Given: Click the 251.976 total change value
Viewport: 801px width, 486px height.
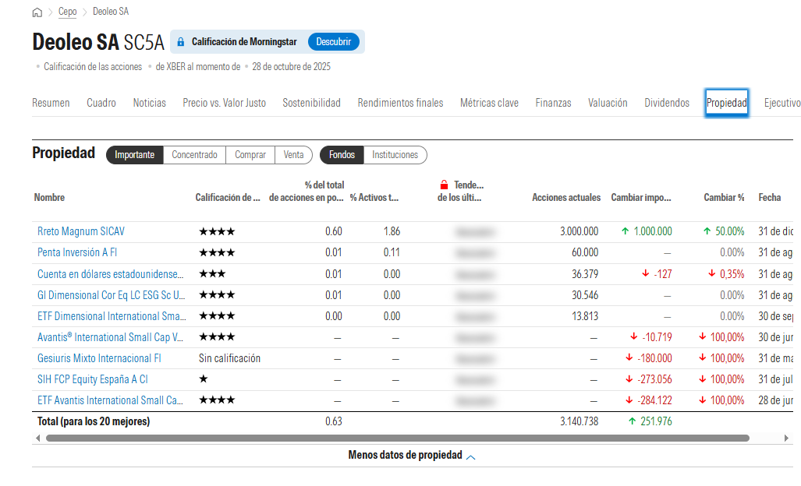Looking at the screenshot, I should point(656,421).
